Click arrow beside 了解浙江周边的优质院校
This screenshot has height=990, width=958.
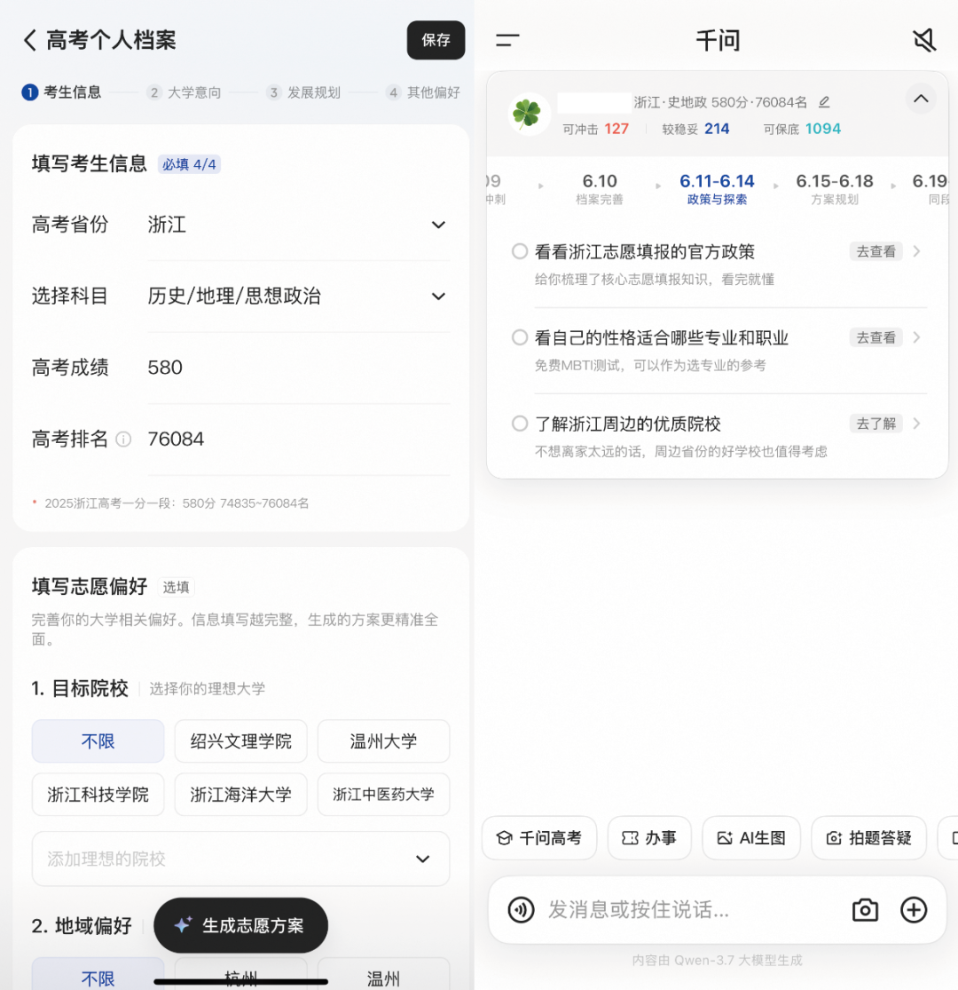click(x=917, y=423)
